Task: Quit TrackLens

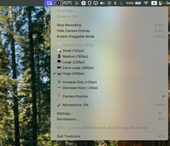Action: 69,136
